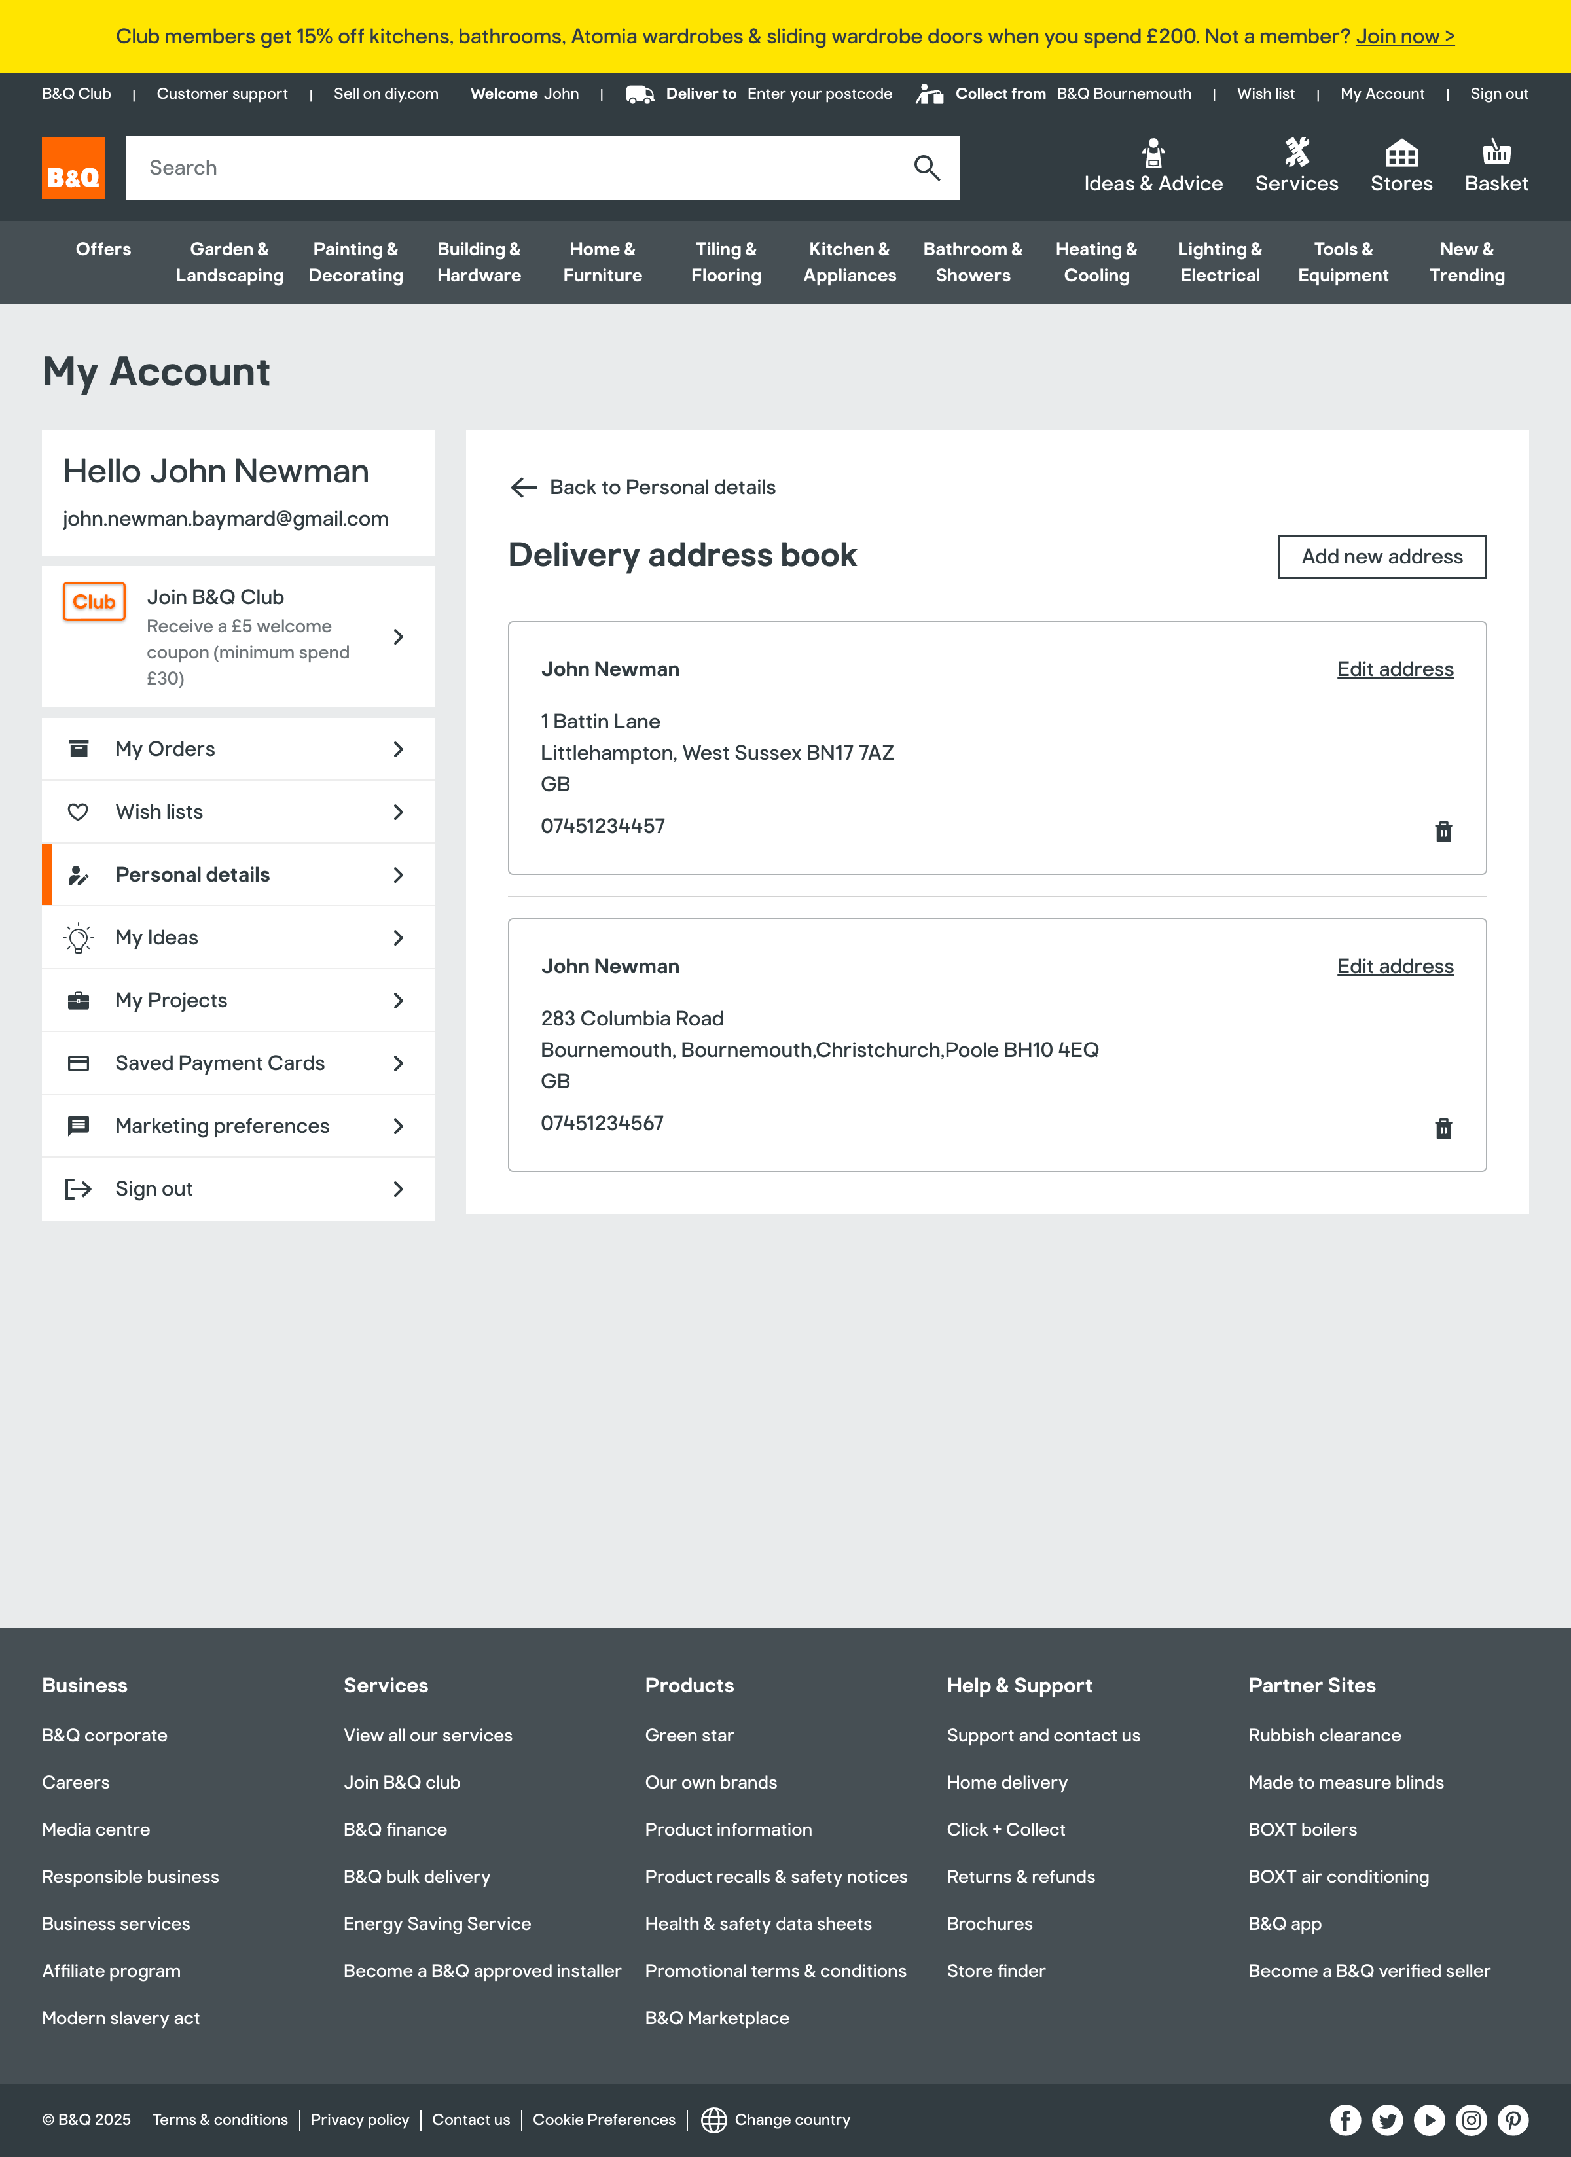Screen dimensions: 1571x2157
Task: Expand the Join B&Q Club panel chevron
Action: click(x=399, y=637)
